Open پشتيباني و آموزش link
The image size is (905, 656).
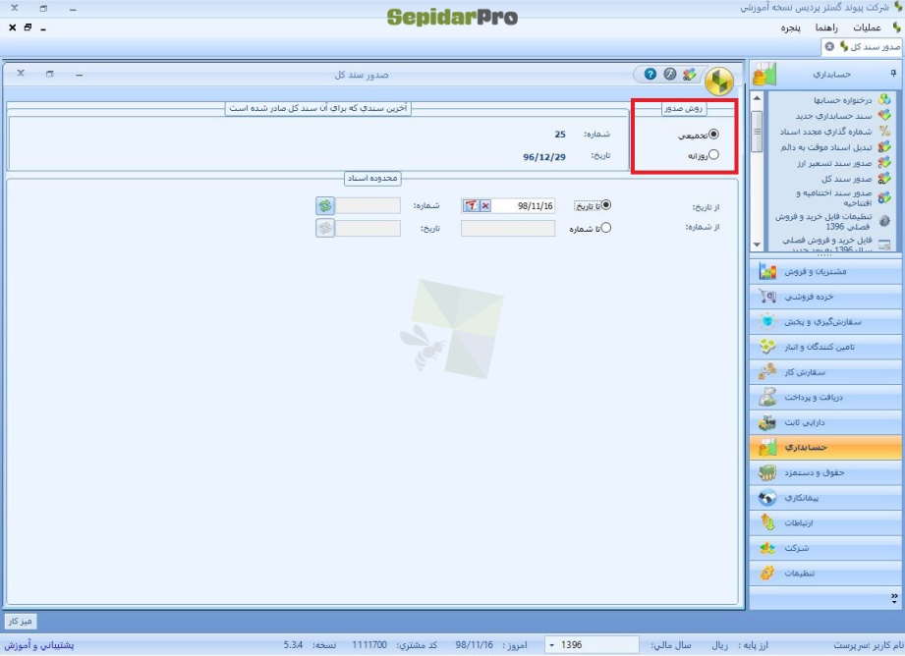[39, 645]
